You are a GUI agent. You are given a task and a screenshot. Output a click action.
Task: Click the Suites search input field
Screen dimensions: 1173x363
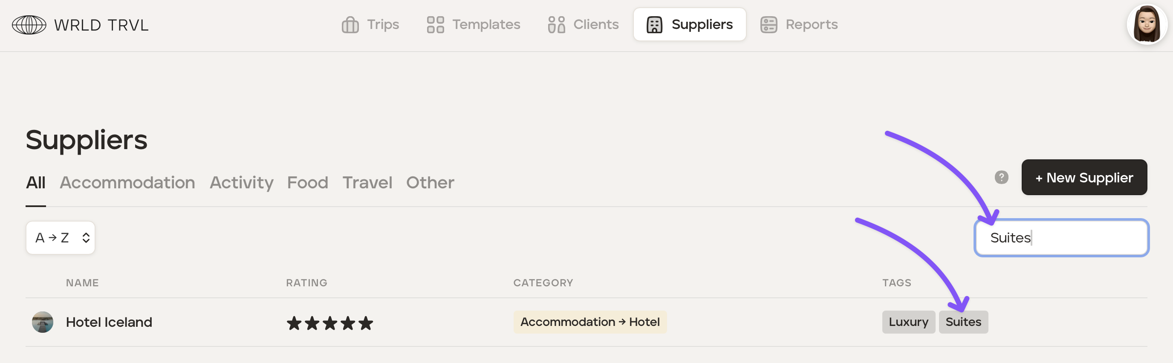pyautogui.click(x=1061, y=238)
